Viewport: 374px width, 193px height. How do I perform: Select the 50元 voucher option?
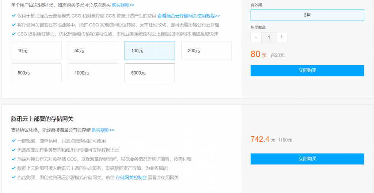pyautogui.click(x=93, y=50)
